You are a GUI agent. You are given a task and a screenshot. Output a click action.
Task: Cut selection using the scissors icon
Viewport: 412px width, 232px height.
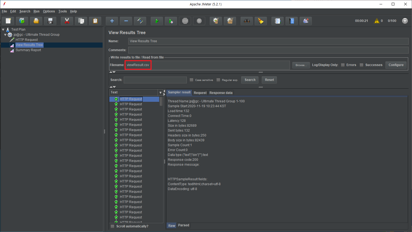click(67, 21)
